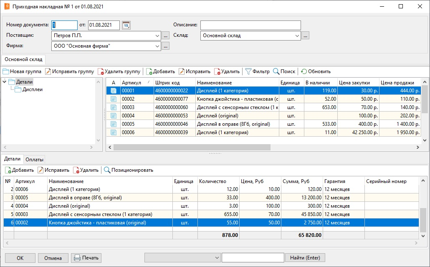Expand the Поставщик supplier dropdown
The image size is (430, 267).
tap(157, 36)
